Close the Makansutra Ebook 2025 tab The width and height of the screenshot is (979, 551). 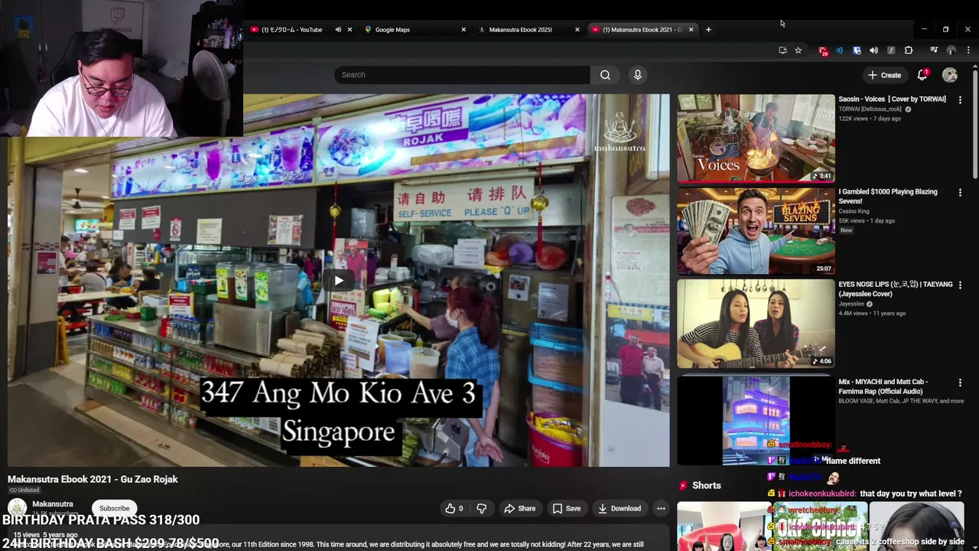577,30
